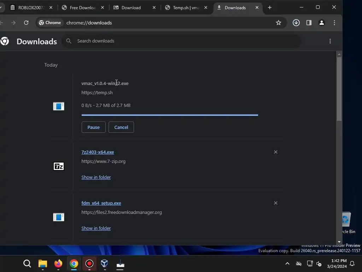Go forward one page
Viewport: 362px width, 272px height.
[13, 23]
